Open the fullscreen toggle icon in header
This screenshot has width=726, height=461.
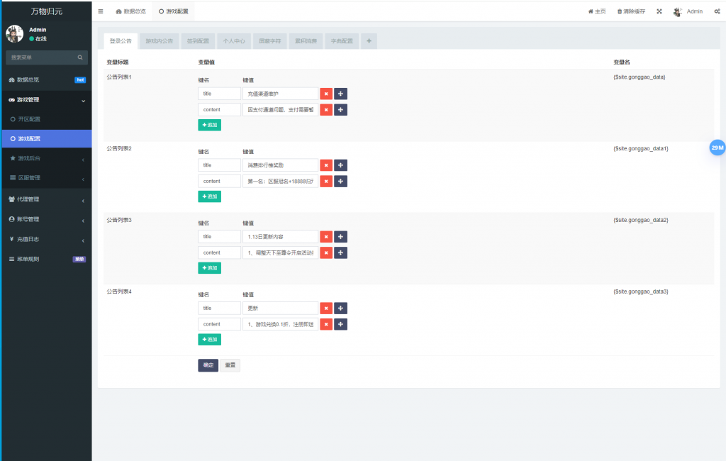click(x=659, y=11)
